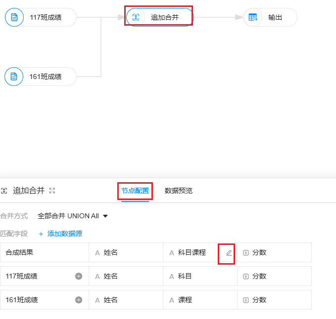Click the plus icon in 161班成绩 row
Image resolution: width=336 pixels, height=319 pixels.
click(x=78, y=300)
